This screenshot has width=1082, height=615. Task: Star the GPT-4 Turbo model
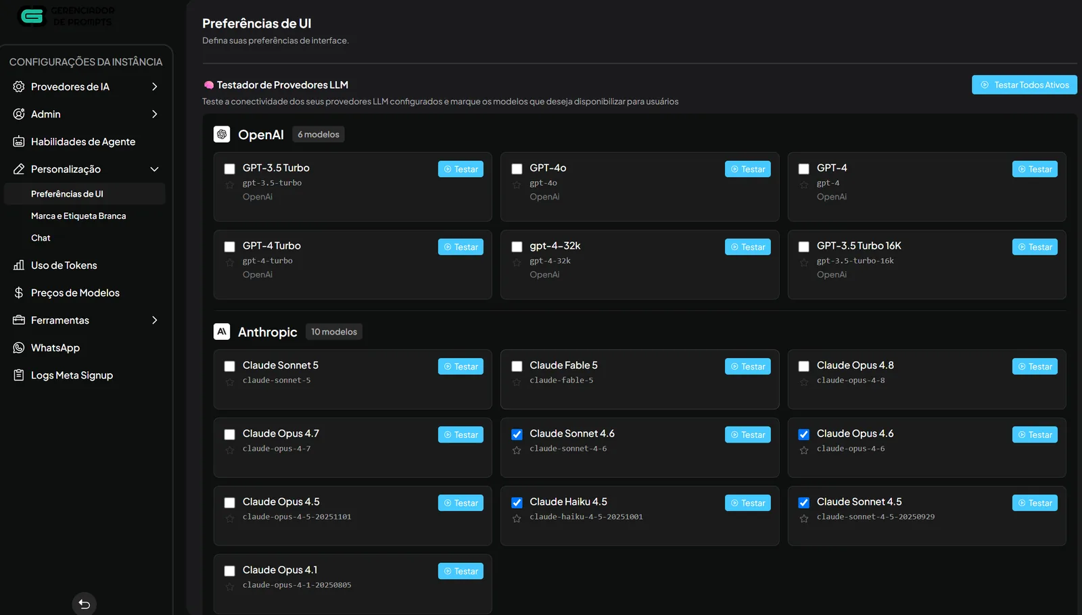pos(230,262)
